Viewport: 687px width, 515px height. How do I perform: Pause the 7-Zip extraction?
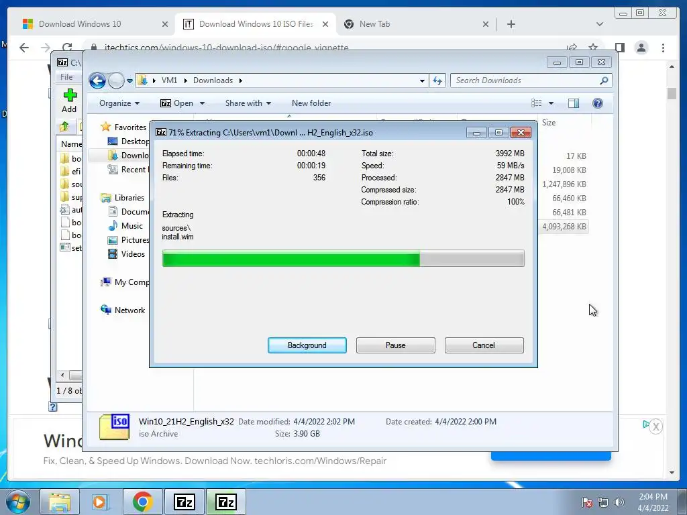[396, 345]
